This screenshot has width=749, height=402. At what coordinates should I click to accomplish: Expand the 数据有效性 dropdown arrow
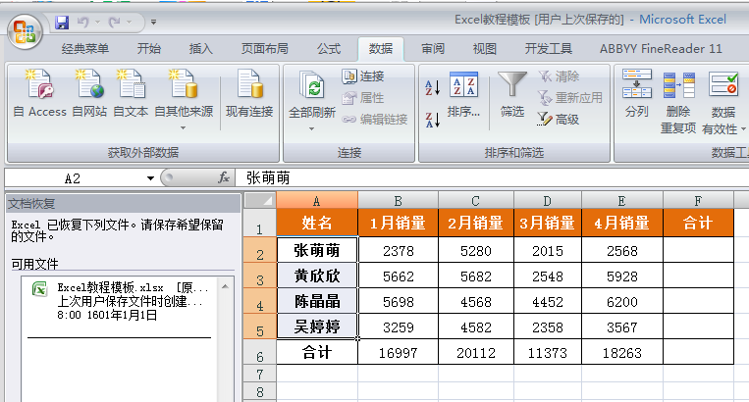[x=743, y=129]
